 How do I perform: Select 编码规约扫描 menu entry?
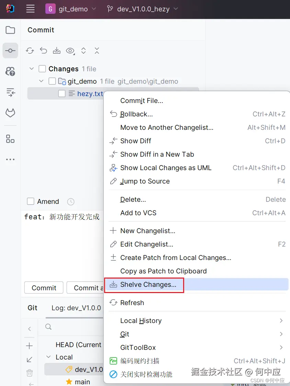tap(197, 361)
